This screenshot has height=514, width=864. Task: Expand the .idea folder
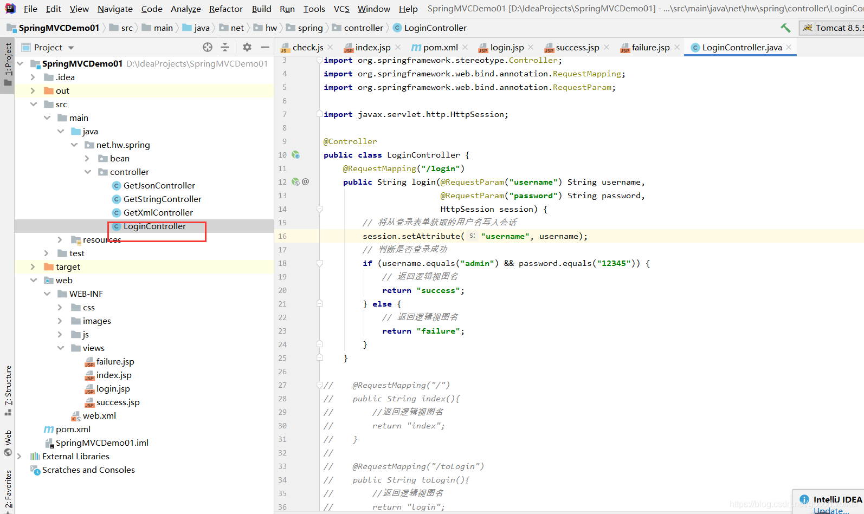33,77
